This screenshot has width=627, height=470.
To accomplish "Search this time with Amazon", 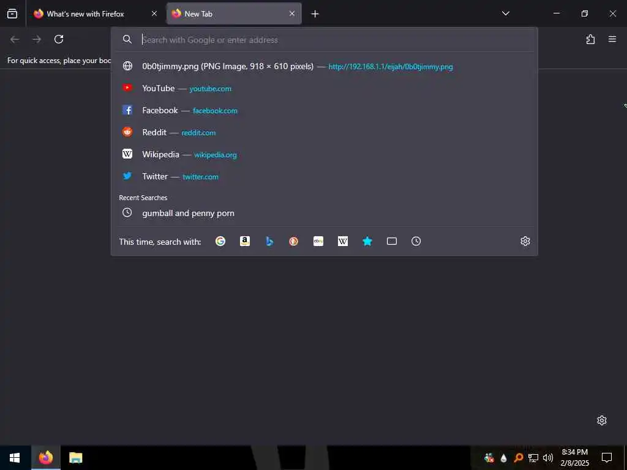I will (245, 241).
